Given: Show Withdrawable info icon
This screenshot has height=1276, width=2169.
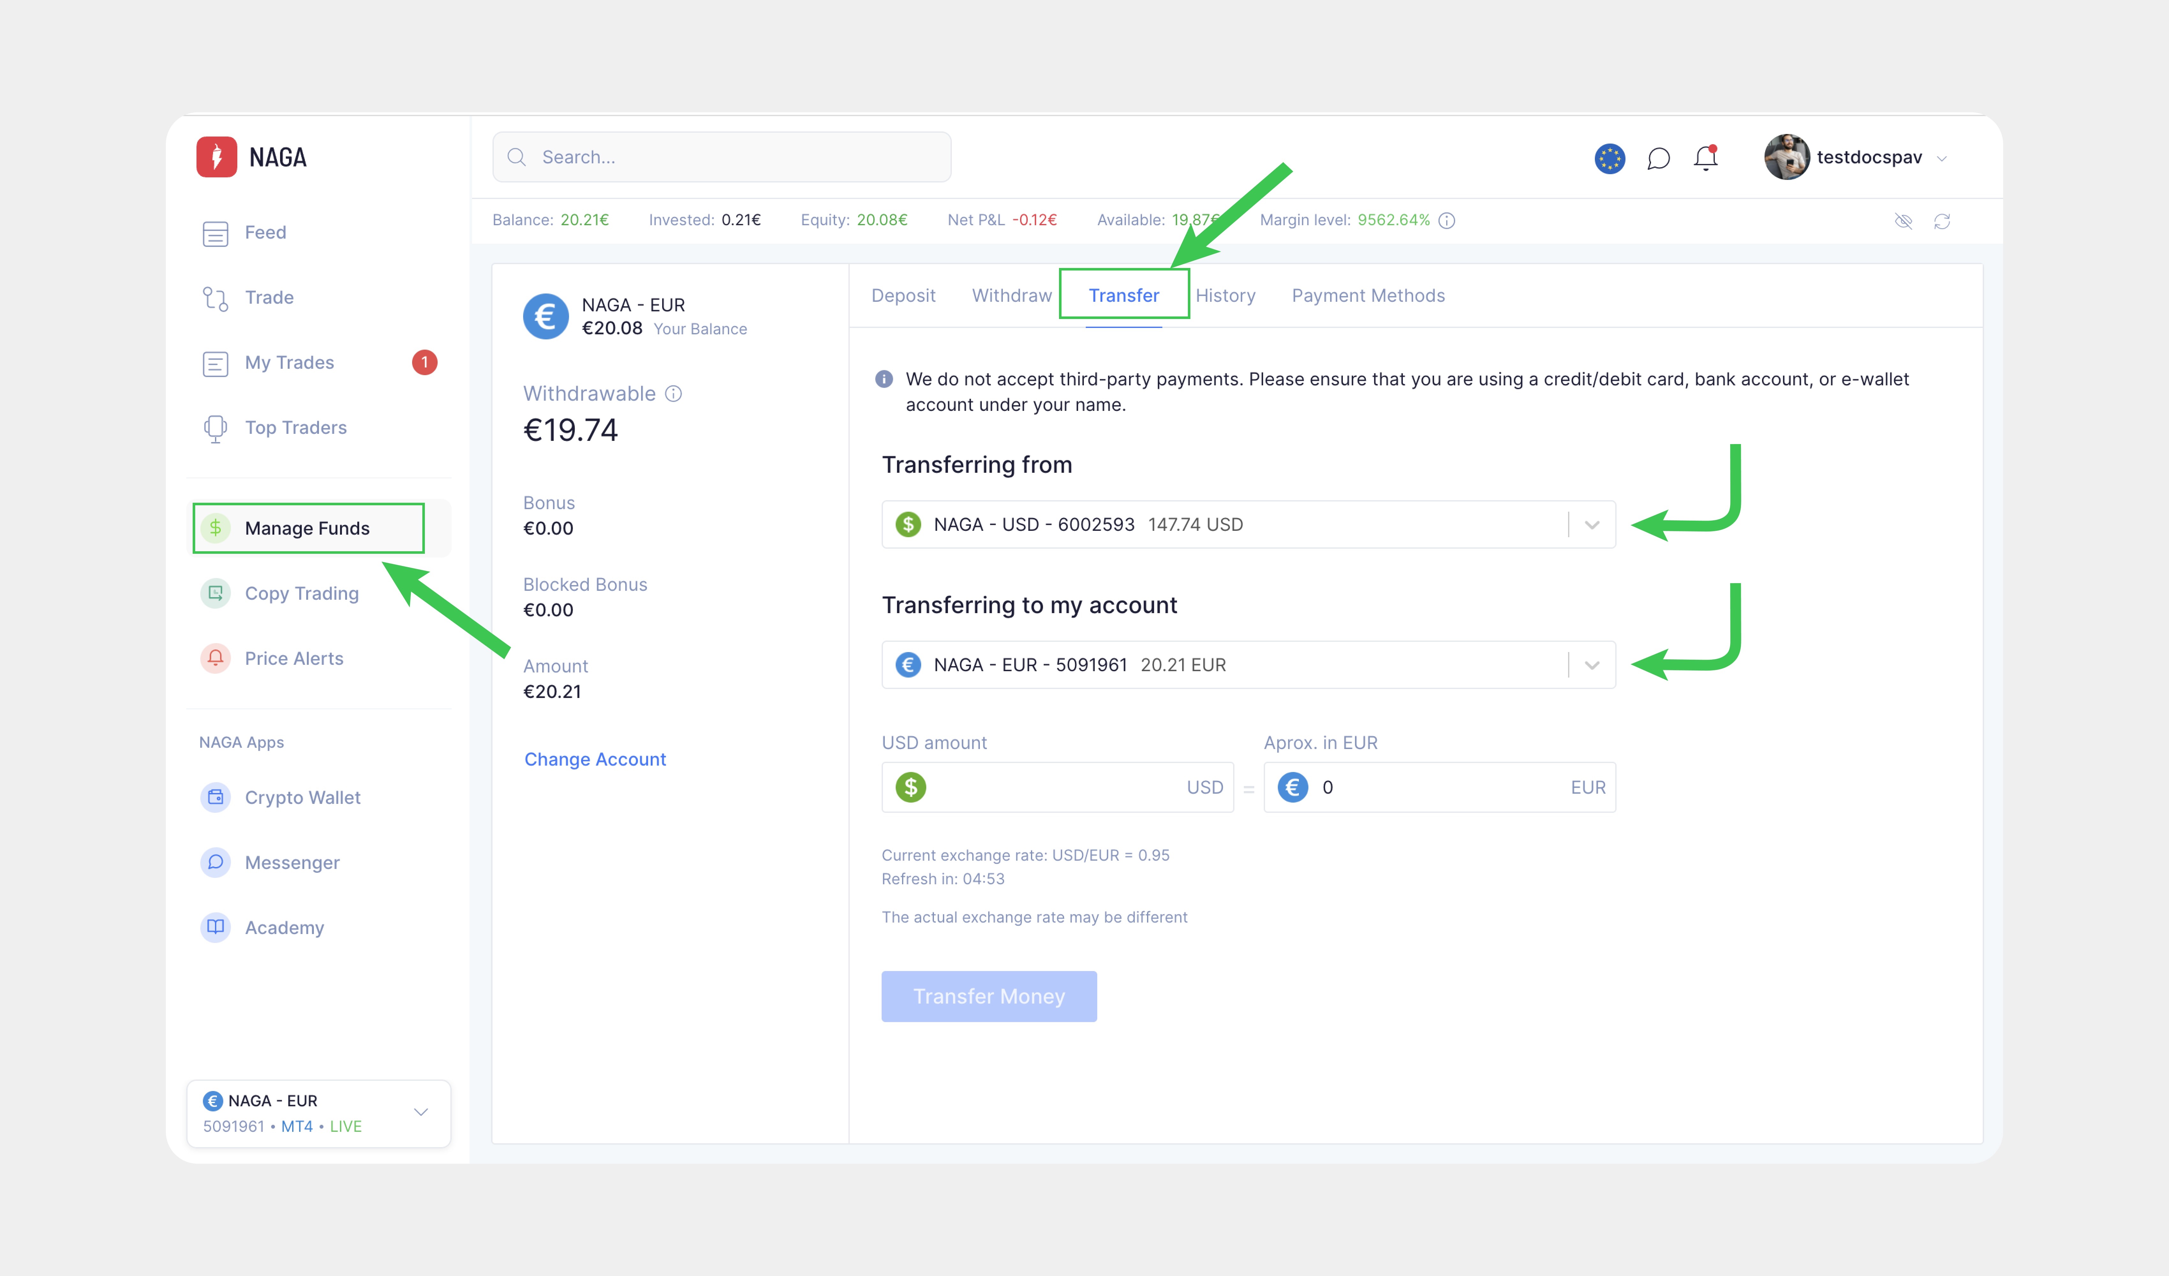Looking at the screenshot, I should tap(673, 393).
